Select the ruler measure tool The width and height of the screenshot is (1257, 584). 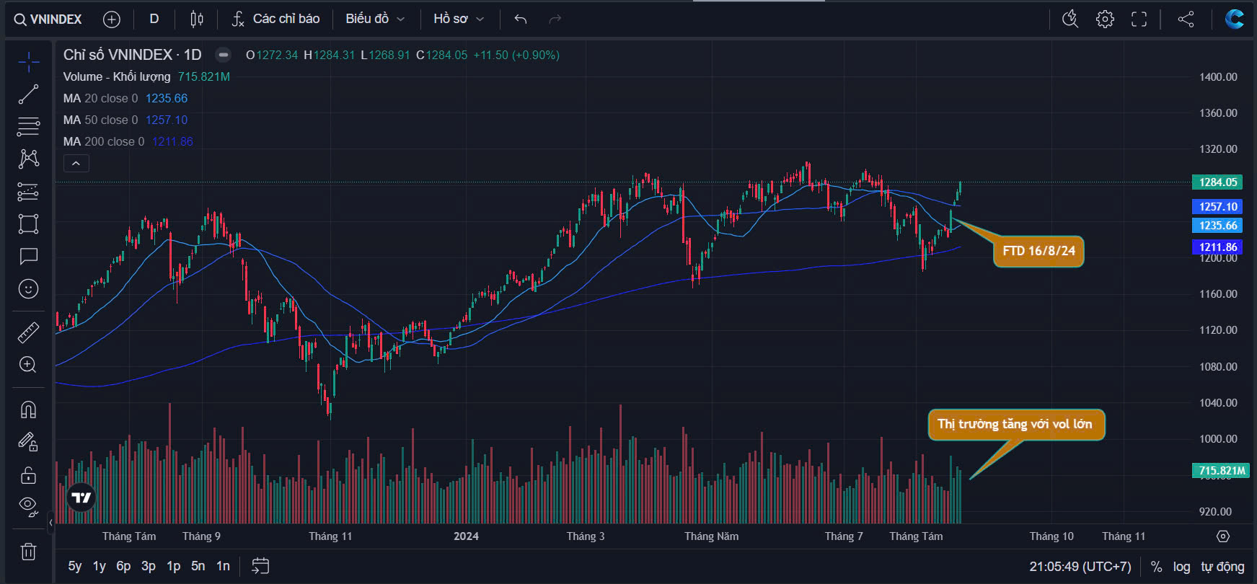point(28,332)
